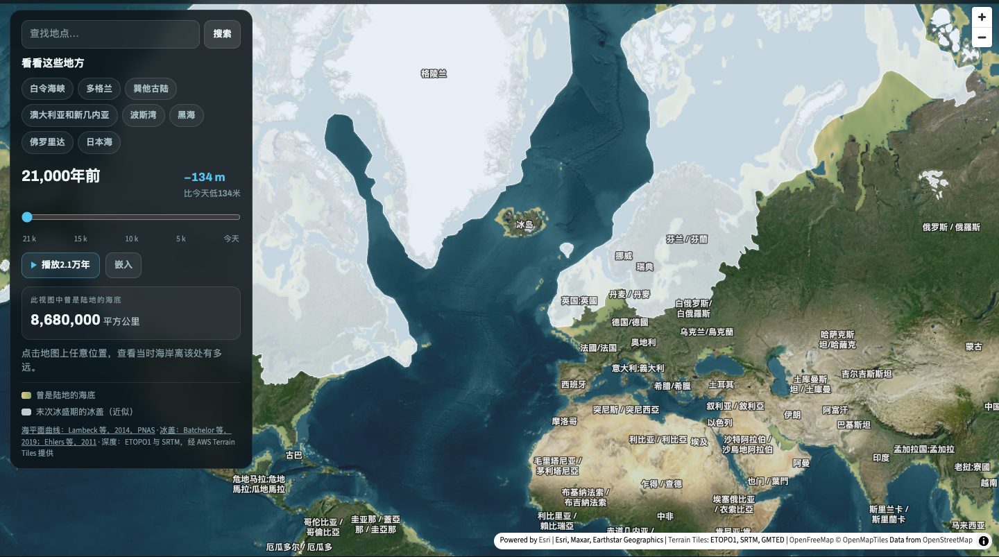The height and width of the screenshot is (557, 999).
Task: Jump to 白令海峡 preset
Action: 47,89
